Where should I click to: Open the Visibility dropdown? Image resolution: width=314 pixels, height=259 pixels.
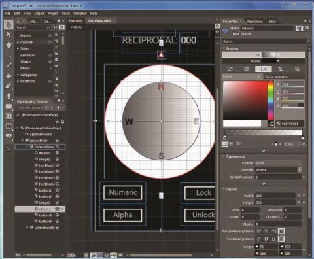coord(300,170)
